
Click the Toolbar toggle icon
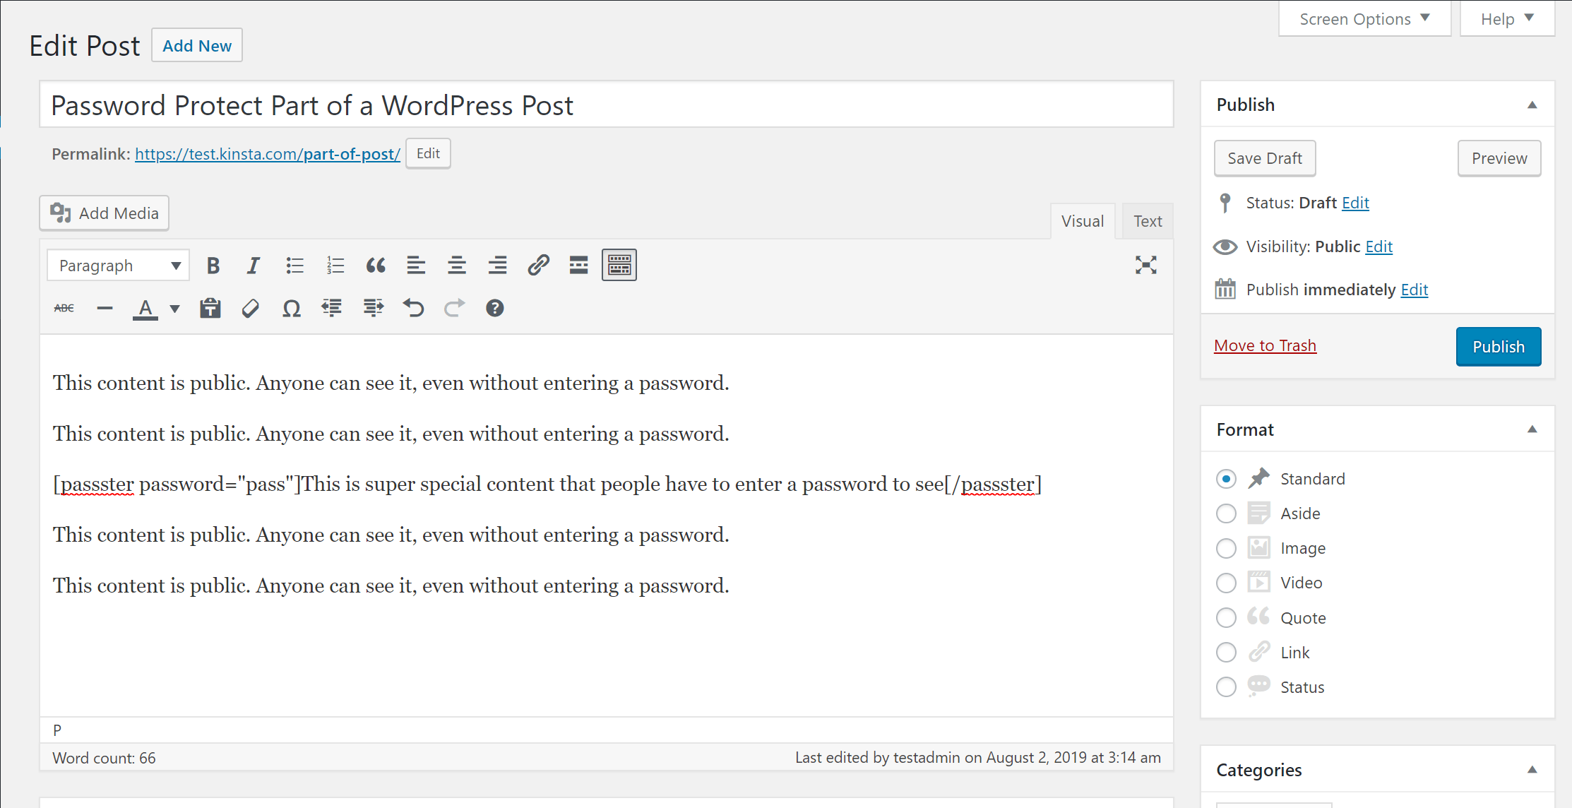pos(620,266)
